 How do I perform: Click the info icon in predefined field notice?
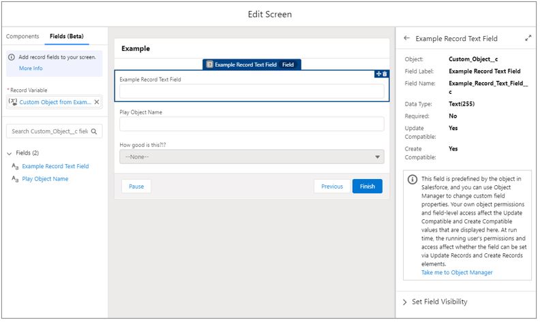412,179
